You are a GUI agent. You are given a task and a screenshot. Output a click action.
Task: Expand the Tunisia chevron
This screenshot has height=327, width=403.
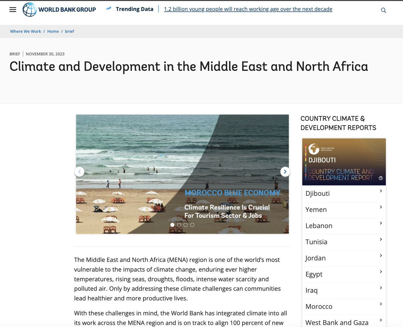click(x=381, y=239)
